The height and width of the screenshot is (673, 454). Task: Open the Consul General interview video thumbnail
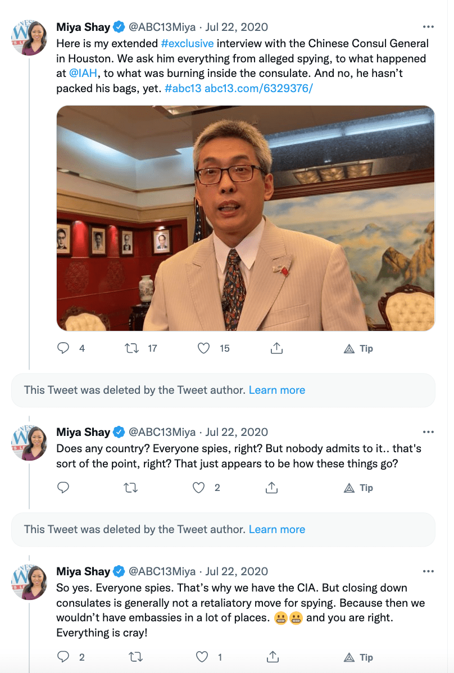pyautogui.click(x=246, y=218)
